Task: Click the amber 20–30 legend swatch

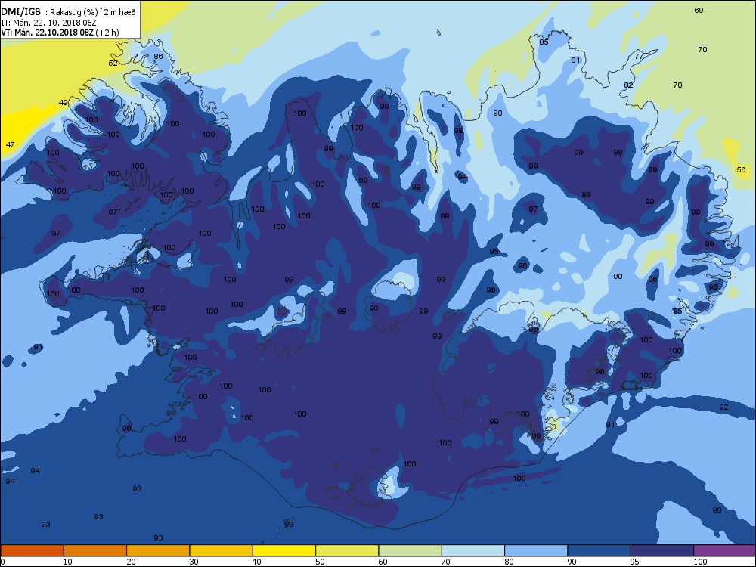Action: 158,550
